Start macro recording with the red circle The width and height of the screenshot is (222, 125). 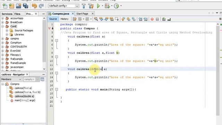pyautogui.click(x=152, y=19)
